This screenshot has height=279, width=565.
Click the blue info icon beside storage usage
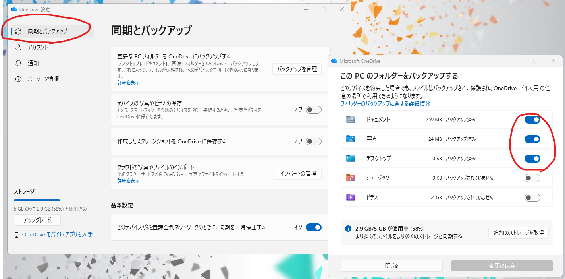tap(348, 229)
